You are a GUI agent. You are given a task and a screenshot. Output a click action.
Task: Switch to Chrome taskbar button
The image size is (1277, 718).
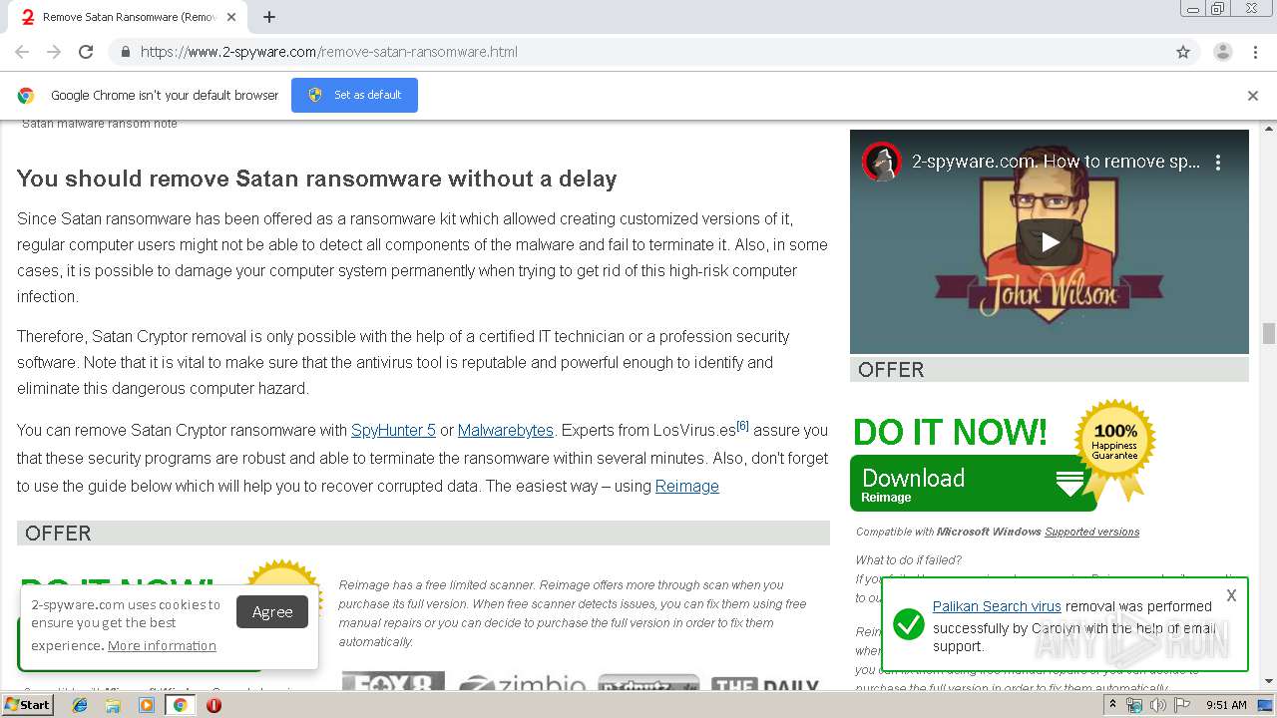[181, 705]
